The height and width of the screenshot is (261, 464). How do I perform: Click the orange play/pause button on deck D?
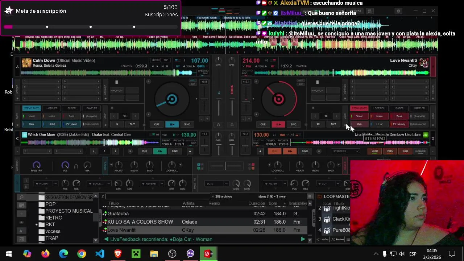pyautogui.click(x=289, y=151)
